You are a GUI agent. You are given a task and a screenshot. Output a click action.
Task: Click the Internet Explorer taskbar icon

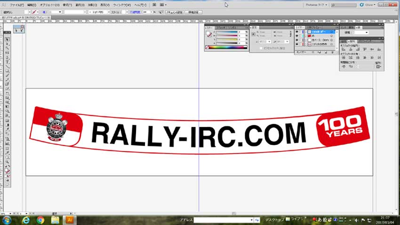click(x=25, y=220)
